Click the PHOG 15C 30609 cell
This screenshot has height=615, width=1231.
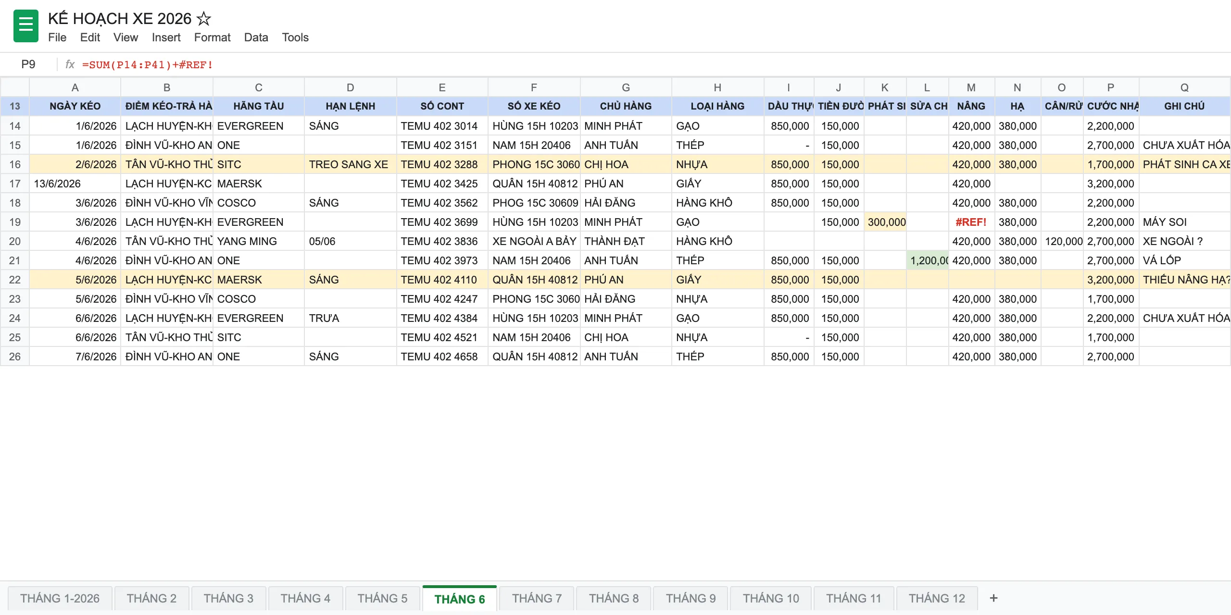click(534, 203)
